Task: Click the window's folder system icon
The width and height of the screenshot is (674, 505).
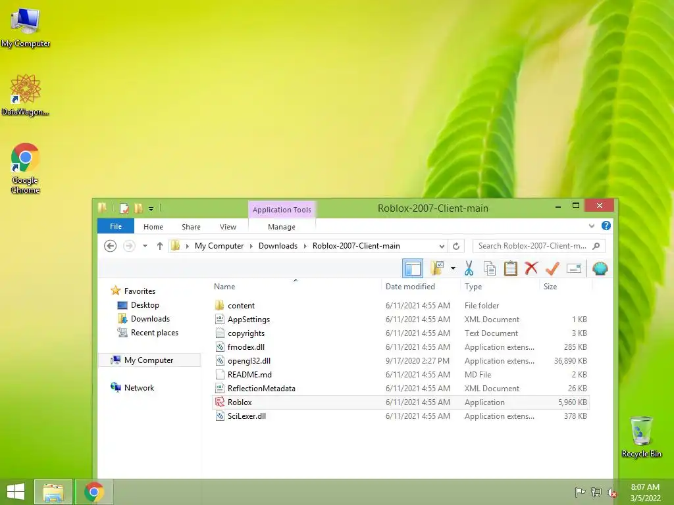Action: (x=102, y=208)
